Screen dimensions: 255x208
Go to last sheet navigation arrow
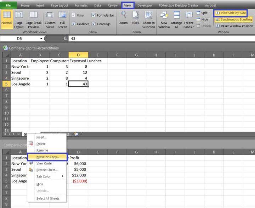coord(18,134)
